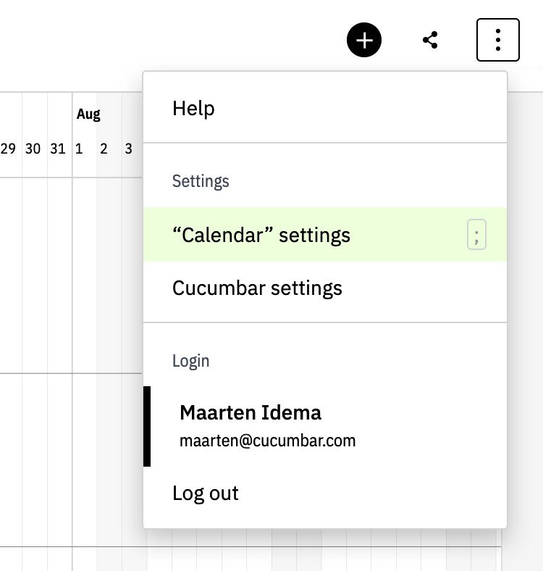
Task: Click Log out
Action: 325,493
